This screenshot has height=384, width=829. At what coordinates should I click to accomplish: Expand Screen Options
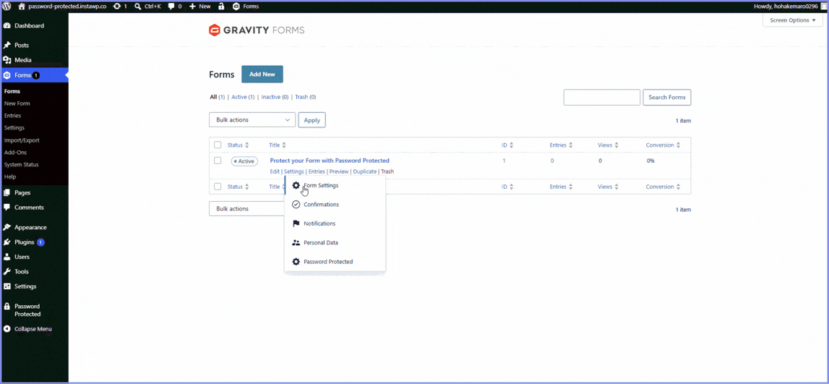(x=793, y=20)
